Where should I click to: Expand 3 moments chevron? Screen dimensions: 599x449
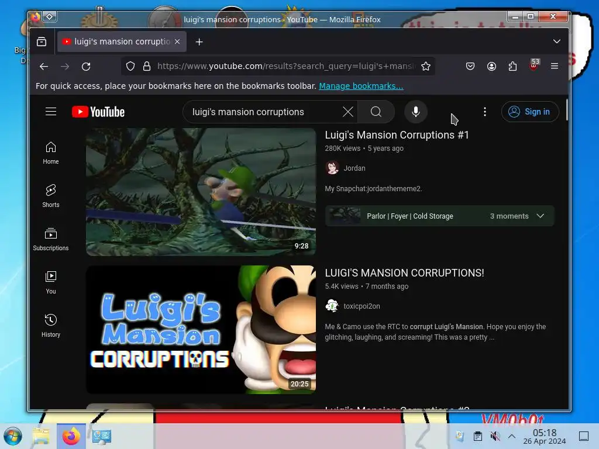[540, 216]
